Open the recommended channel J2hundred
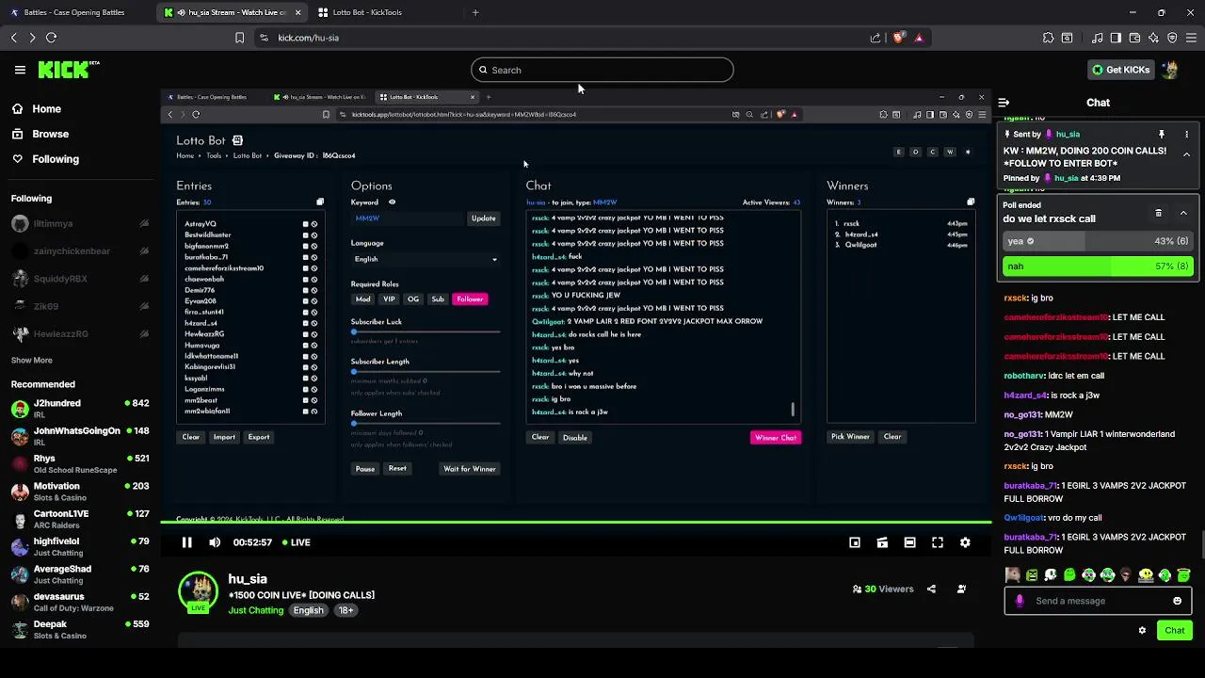 [x=80, y=408]
